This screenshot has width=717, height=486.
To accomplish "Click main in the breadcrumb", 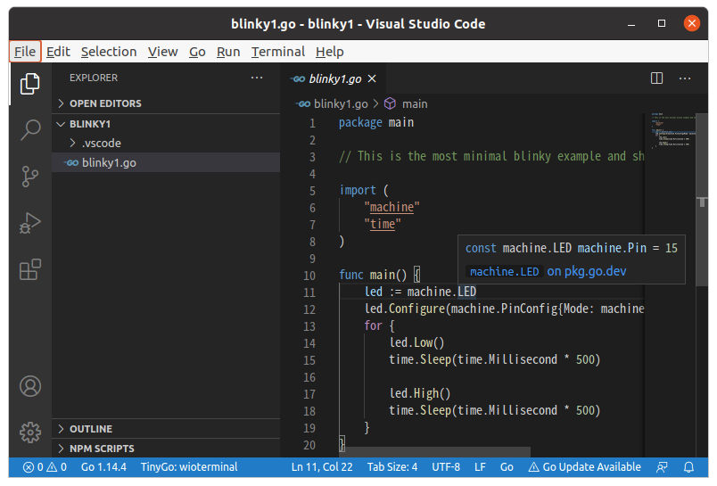I will (415, 103).
